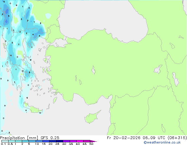Click the '(06+315)' forecast offset text

177,138
